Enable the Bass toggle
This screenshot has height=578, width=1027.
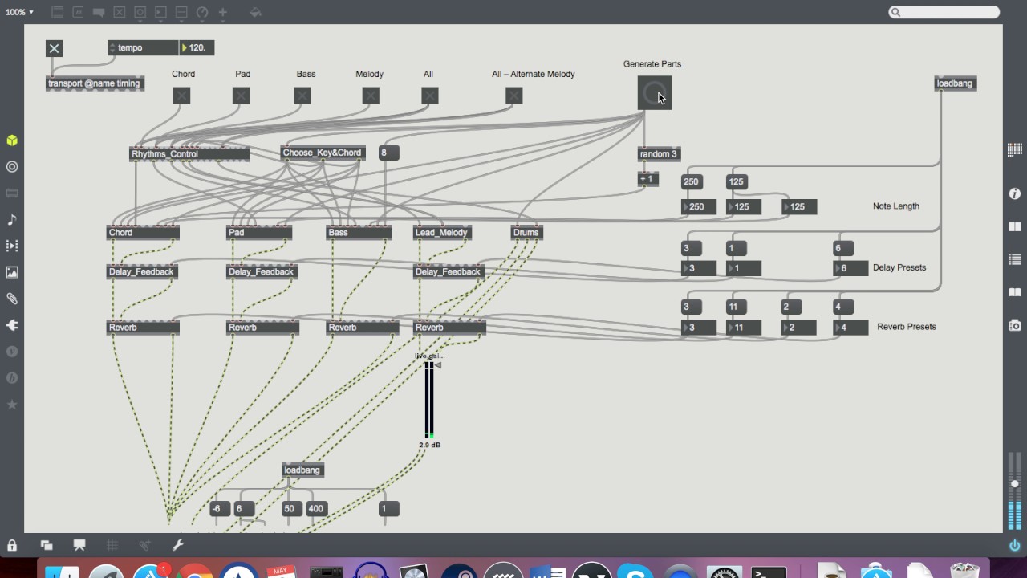tap(302, 96)
